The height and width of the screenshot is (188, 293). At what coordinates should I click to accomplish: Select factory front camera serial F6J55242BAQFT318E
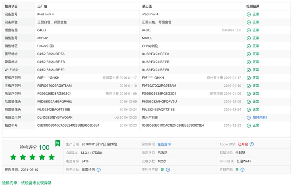pos(54,109)
